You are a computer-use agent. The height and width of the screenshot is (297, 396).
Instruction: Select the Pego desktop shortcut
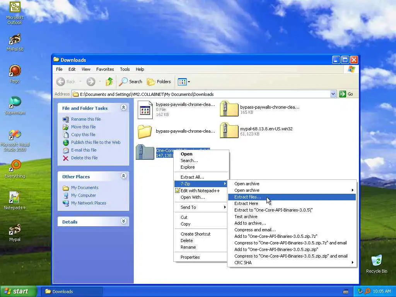click(x=15, y=74)
